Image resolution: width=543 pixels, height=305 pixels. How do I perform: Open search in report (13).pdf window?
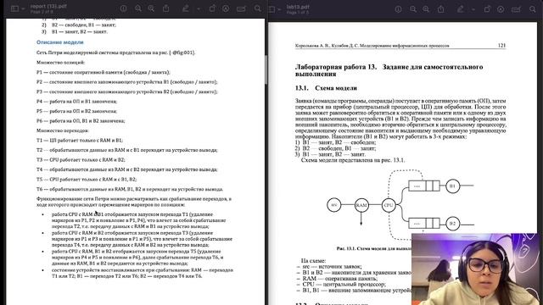[258, 8]
